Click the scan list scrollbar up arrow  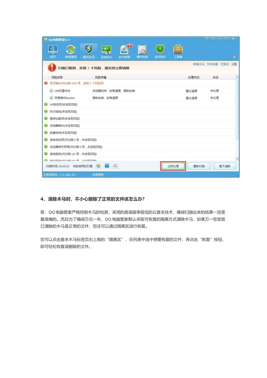coord(237,77)
